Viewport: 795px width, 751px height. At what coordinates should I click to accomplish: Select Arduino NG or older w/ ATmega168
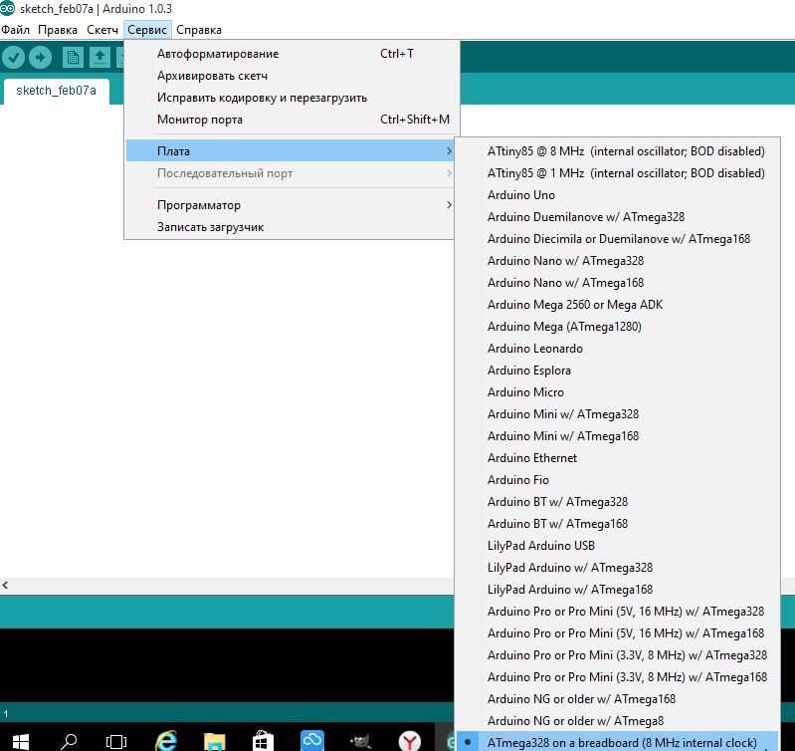(x=617, y=699)
